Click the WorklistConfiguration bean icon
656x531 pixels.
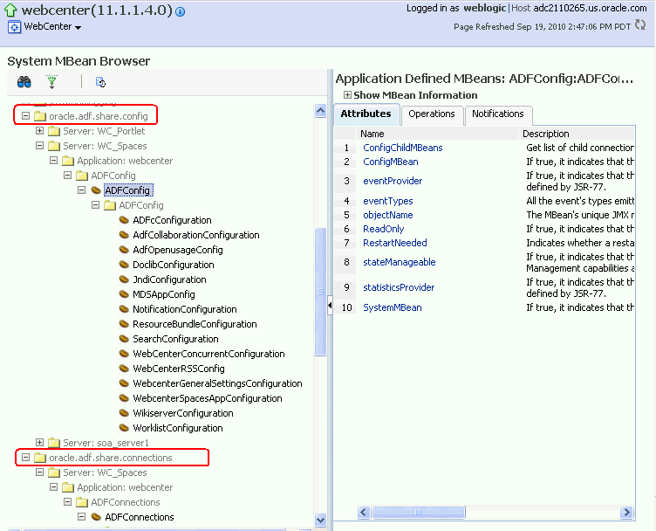click(x=124, y=428)
